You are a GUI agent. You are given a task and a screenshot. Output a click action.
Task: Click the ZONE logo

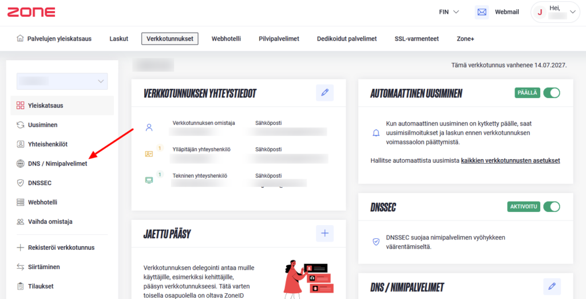tap(31, 12)
